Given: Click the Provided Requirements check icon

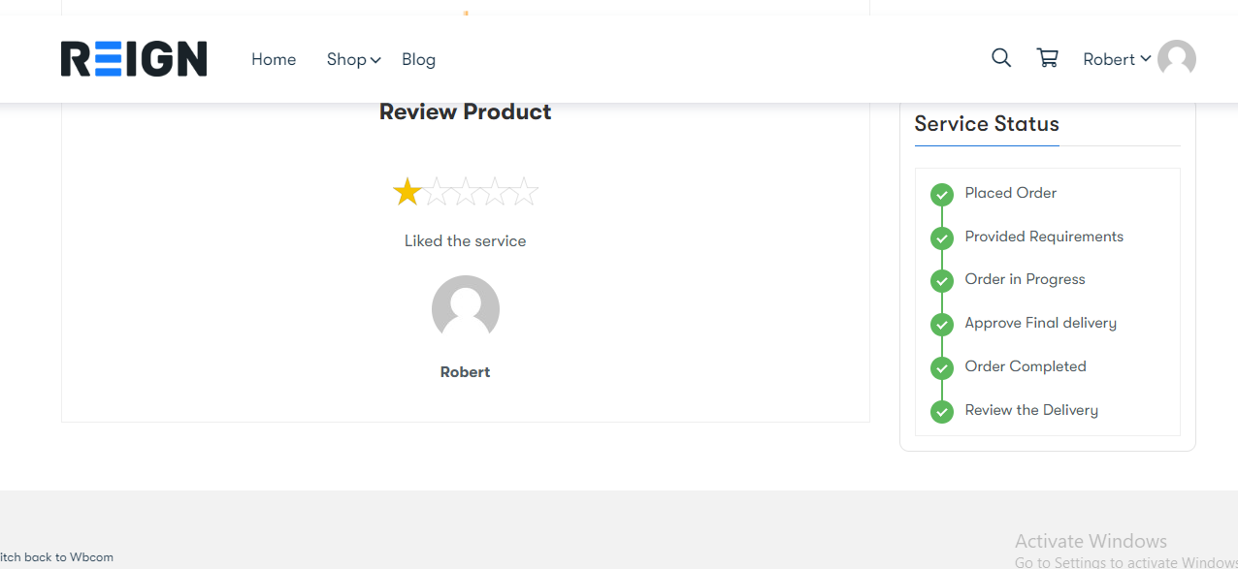Looking at the screenshot, I should 941,238.
